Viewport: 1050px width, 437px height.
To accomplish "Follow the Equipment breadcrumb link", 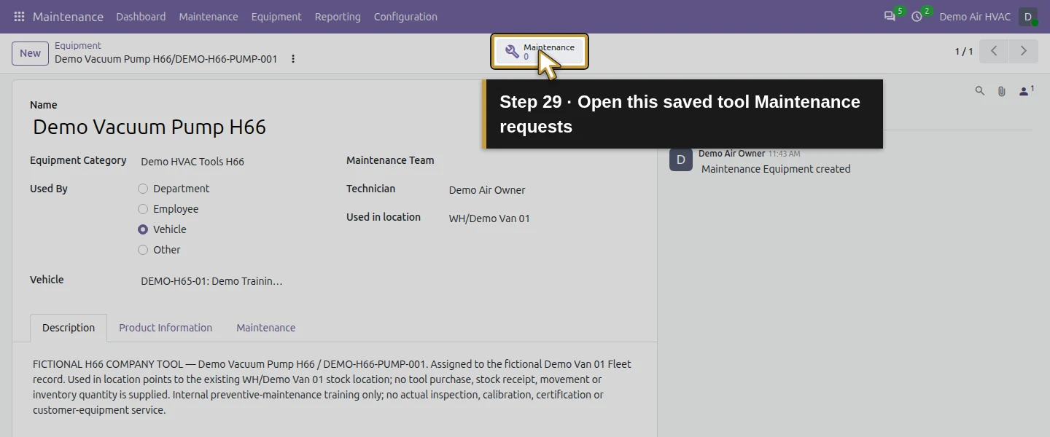I will click(78, 45).
